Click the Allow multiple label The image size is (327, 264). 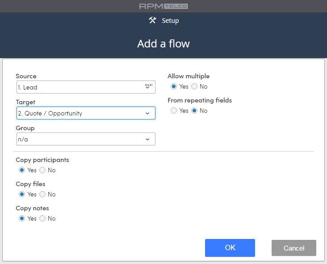pos(189,76)
